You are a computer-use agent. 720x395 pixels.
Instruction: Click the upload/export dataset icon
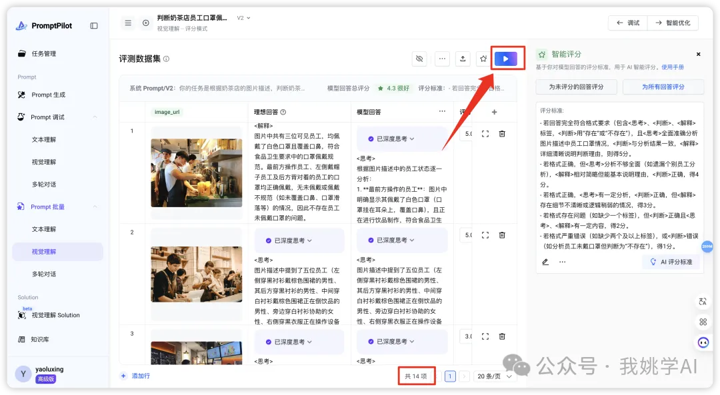463,59
